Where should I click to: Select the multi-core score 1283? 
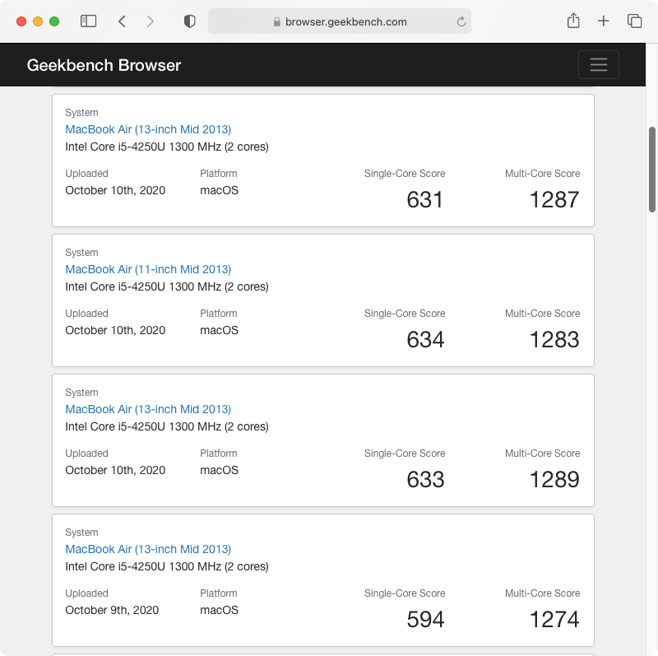pyautogui.click(x=554, y=339)
